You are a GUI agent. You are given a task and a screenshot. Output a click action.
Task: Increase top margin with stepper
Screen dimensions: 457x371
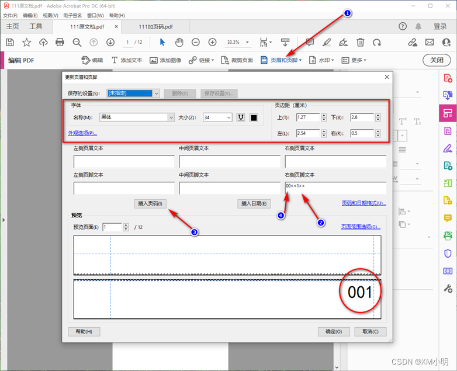[x=324, y=116]
